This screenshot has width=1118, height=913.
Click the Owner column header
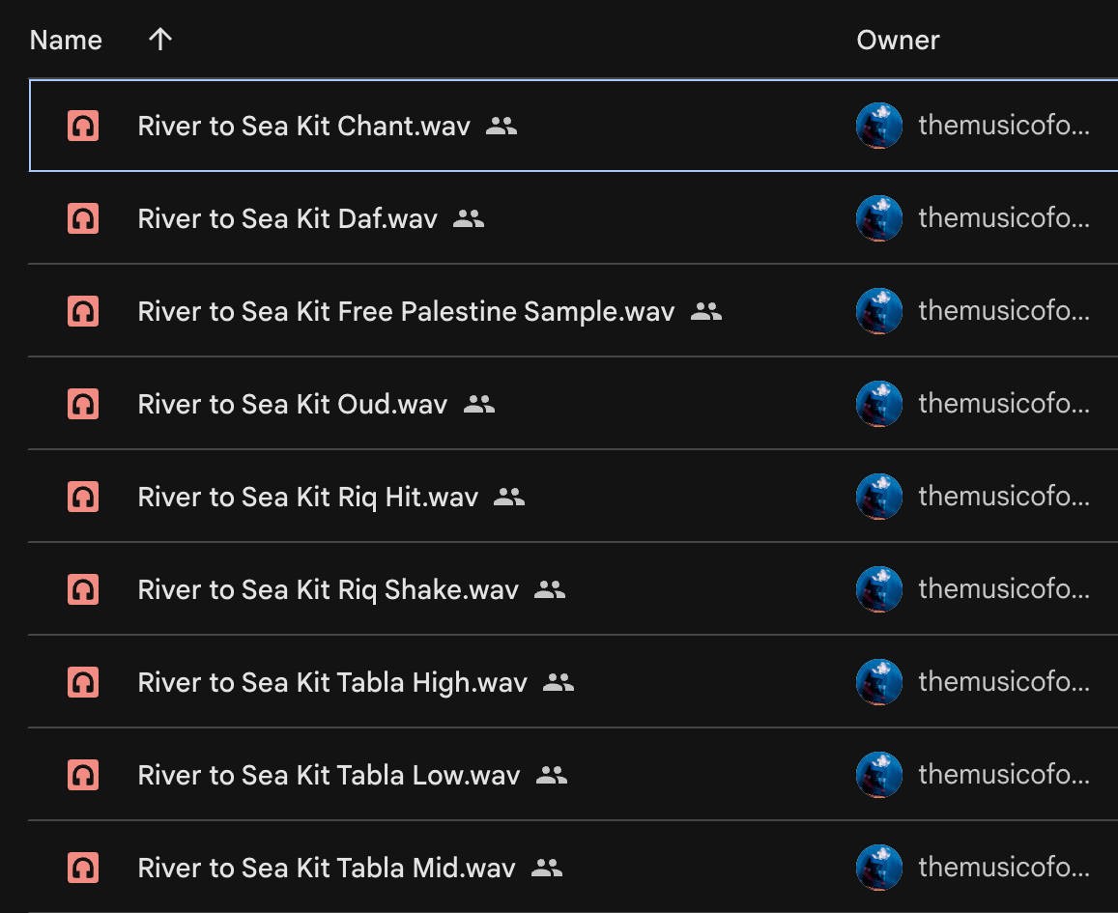pos(898,41)
